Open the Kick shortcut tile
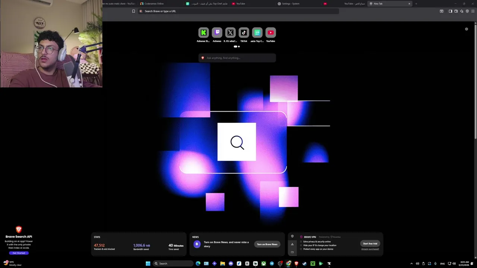 tap(203, 33)
